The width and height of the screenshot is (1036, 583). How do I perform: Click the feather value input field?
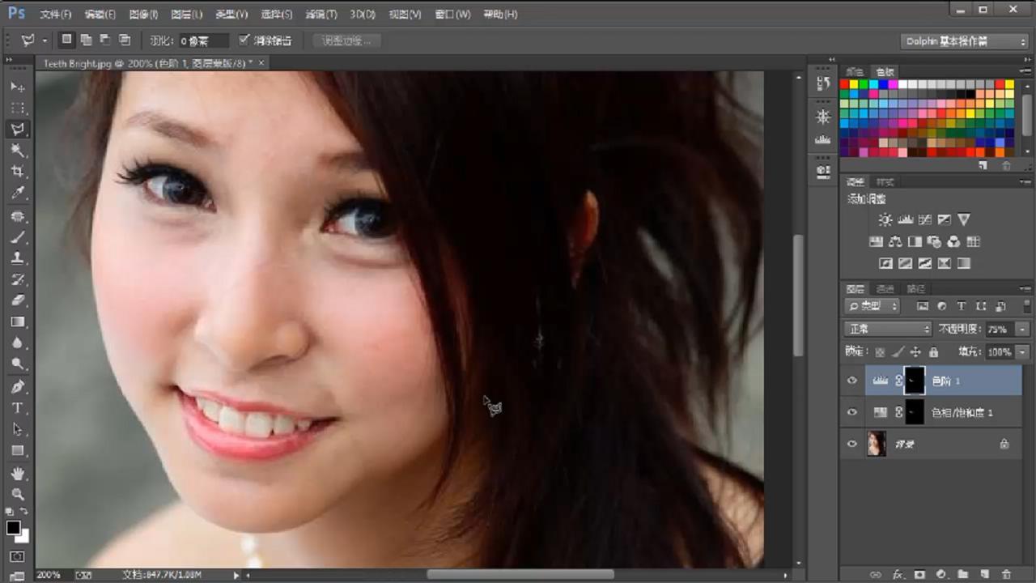point(202,40)
